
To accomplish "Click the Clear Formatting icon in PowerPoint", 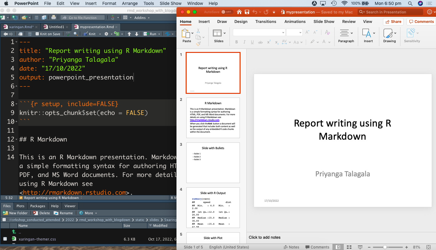I will [x=328, y=32].
